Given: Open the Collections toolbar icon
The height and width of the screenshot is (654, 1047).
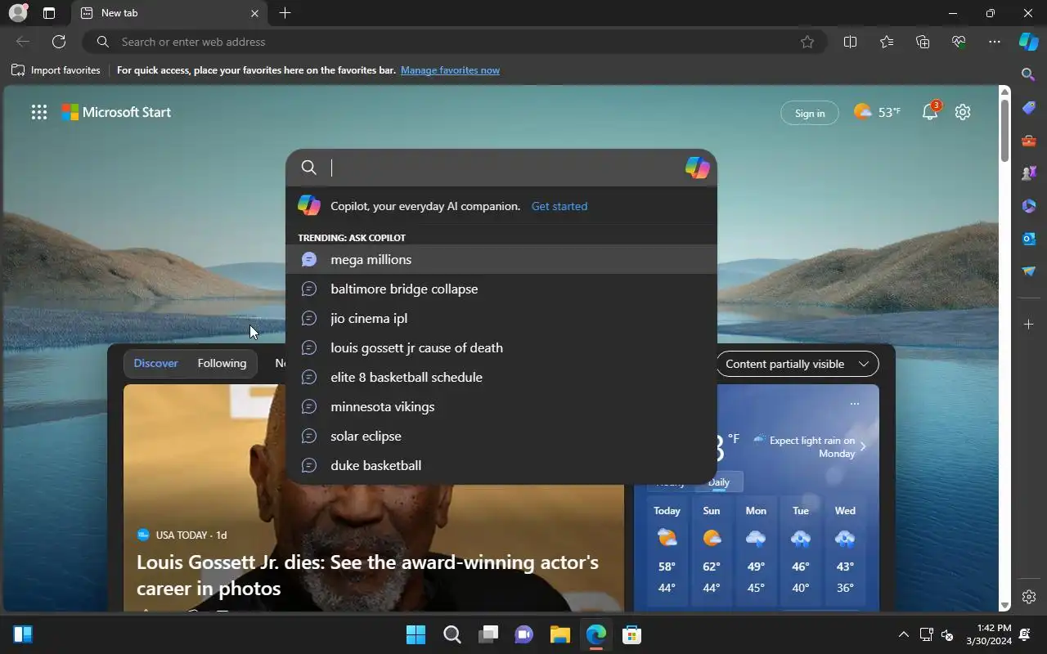Looking at the screenshot, I should [x=923, y=42].
